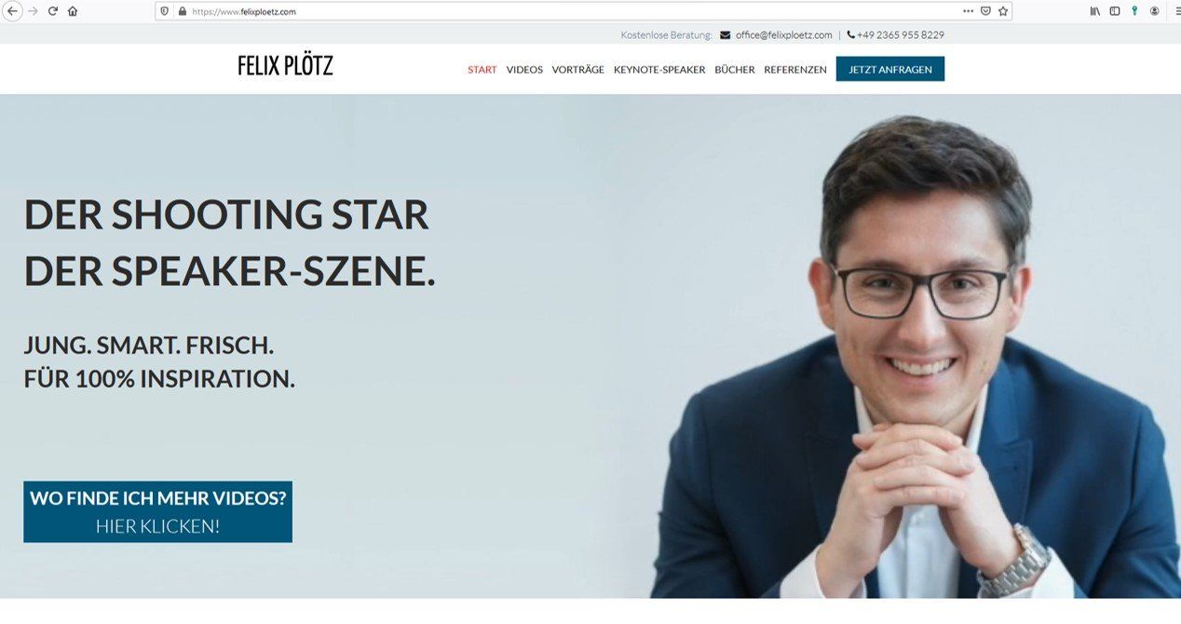Bookmark this page with the star icon
The height and width of the screenshot is (624, 1181).
[x=1003, y=11]
